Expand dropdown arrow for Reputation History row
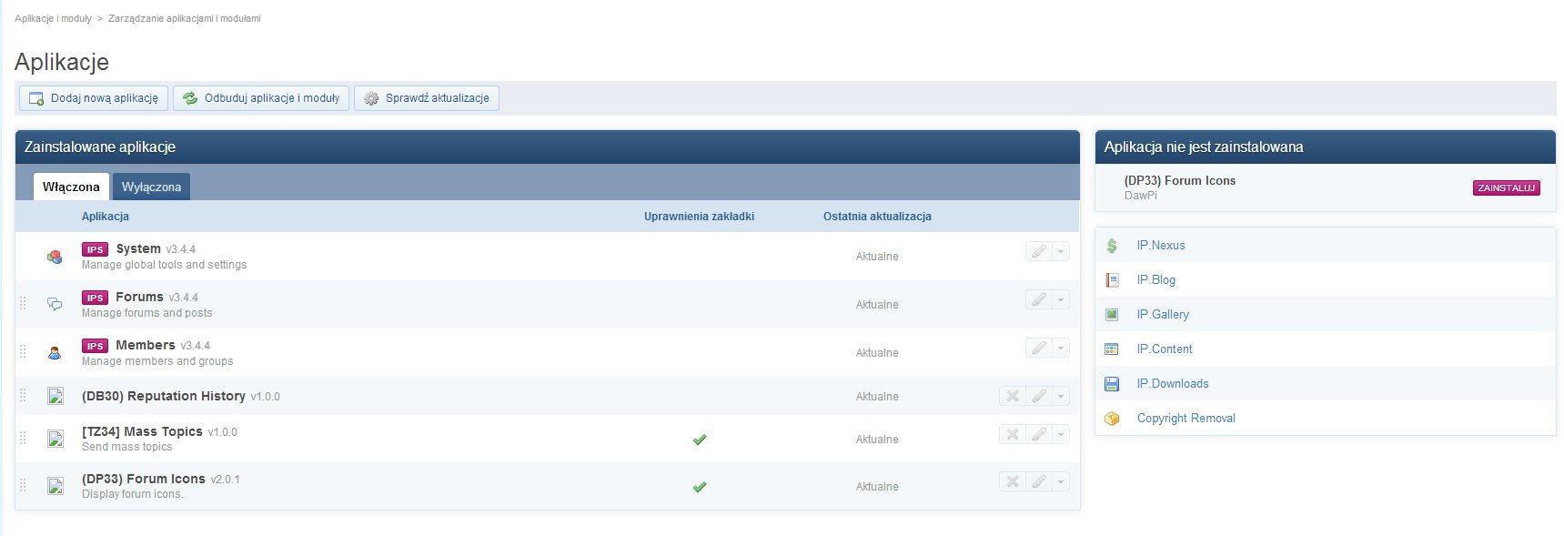Image resolution: width=1564 pixels, height=536 pixels. click(1061, 396)
